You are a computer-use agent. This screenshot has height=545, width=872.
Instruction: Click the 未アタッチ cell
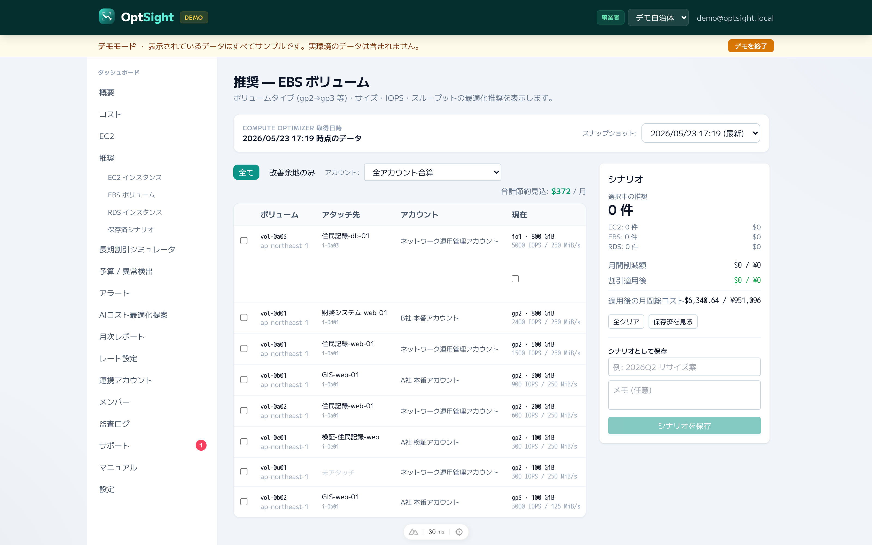click(338, 473)
